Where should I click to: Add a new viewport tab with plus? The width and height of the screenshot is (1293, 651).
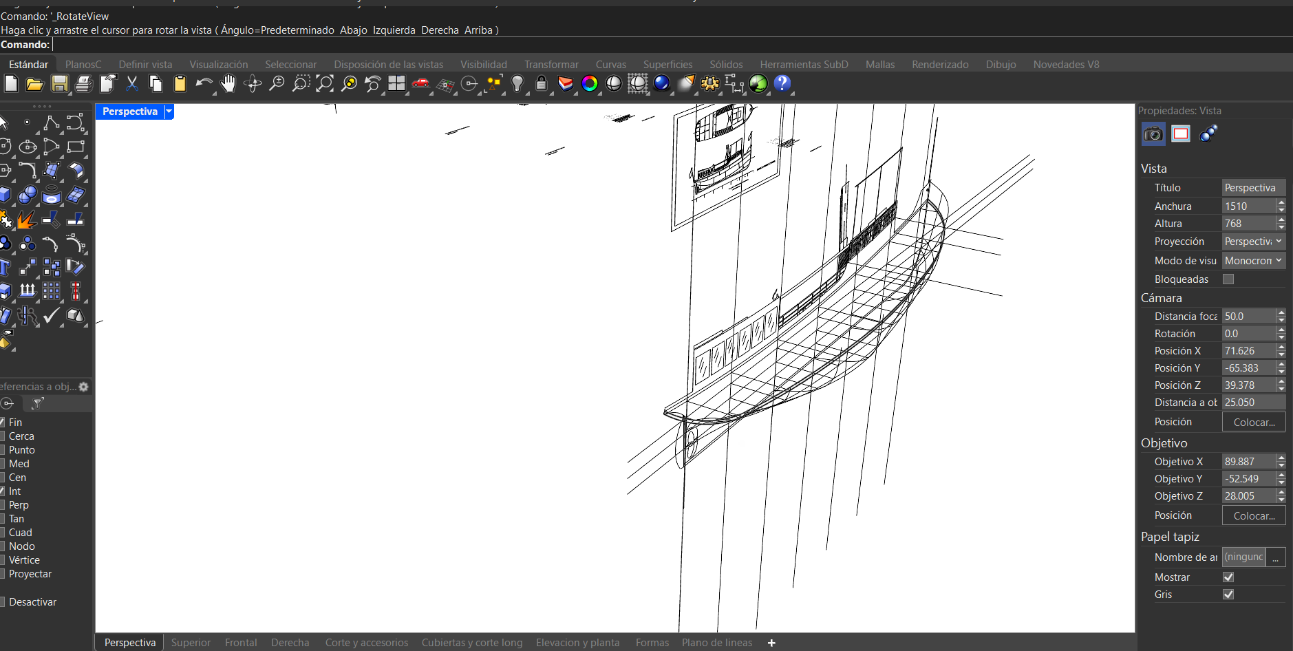771,643
